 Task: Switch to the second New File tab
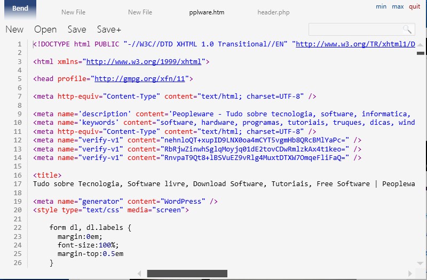pyautogui.click(x=140, y=12)
